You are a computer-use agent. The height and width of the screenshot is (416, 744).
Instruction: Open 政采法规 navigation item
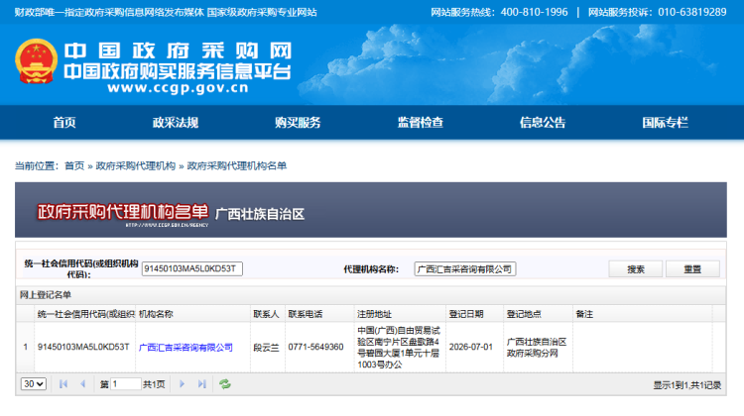175,123
